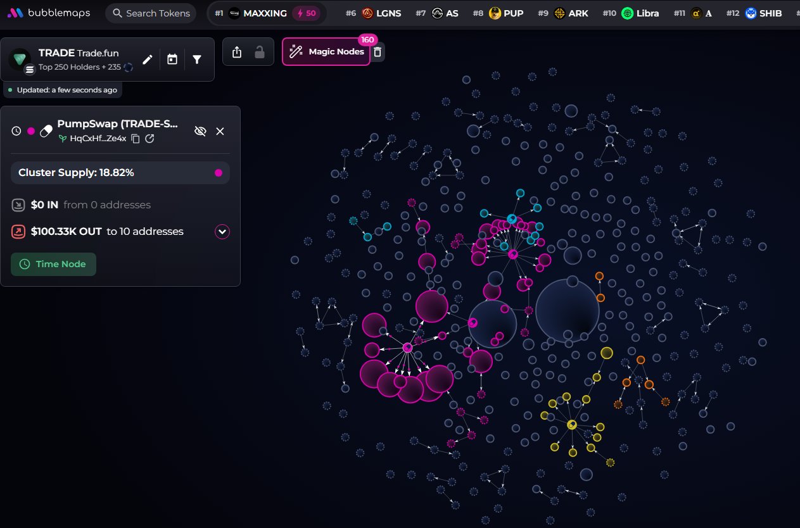
Task: Select the #1 MAXXING trending token
Action: [x=267, y=13]
